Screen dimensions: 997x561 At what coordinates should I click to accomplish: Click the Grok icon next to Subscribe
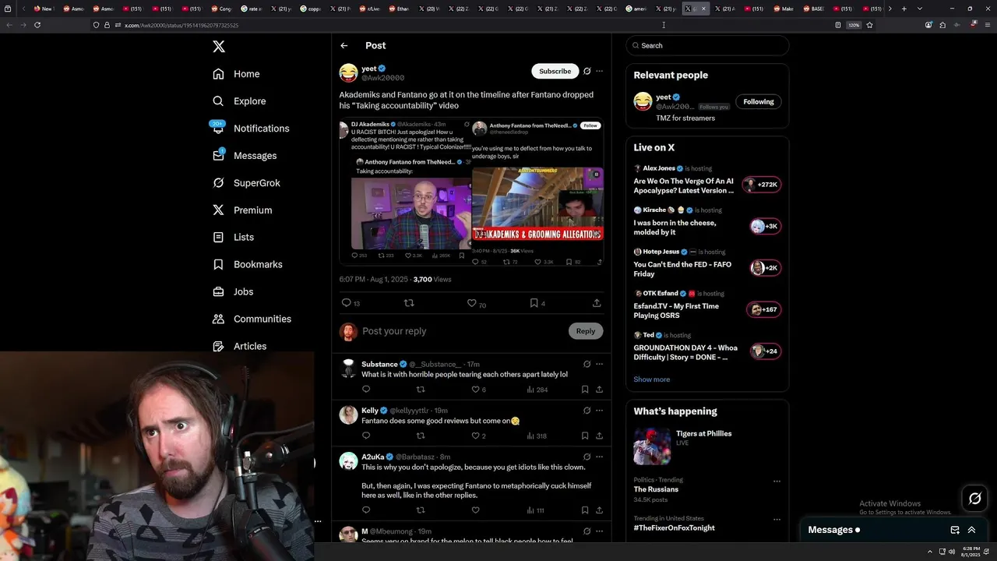tap(587, 71)
